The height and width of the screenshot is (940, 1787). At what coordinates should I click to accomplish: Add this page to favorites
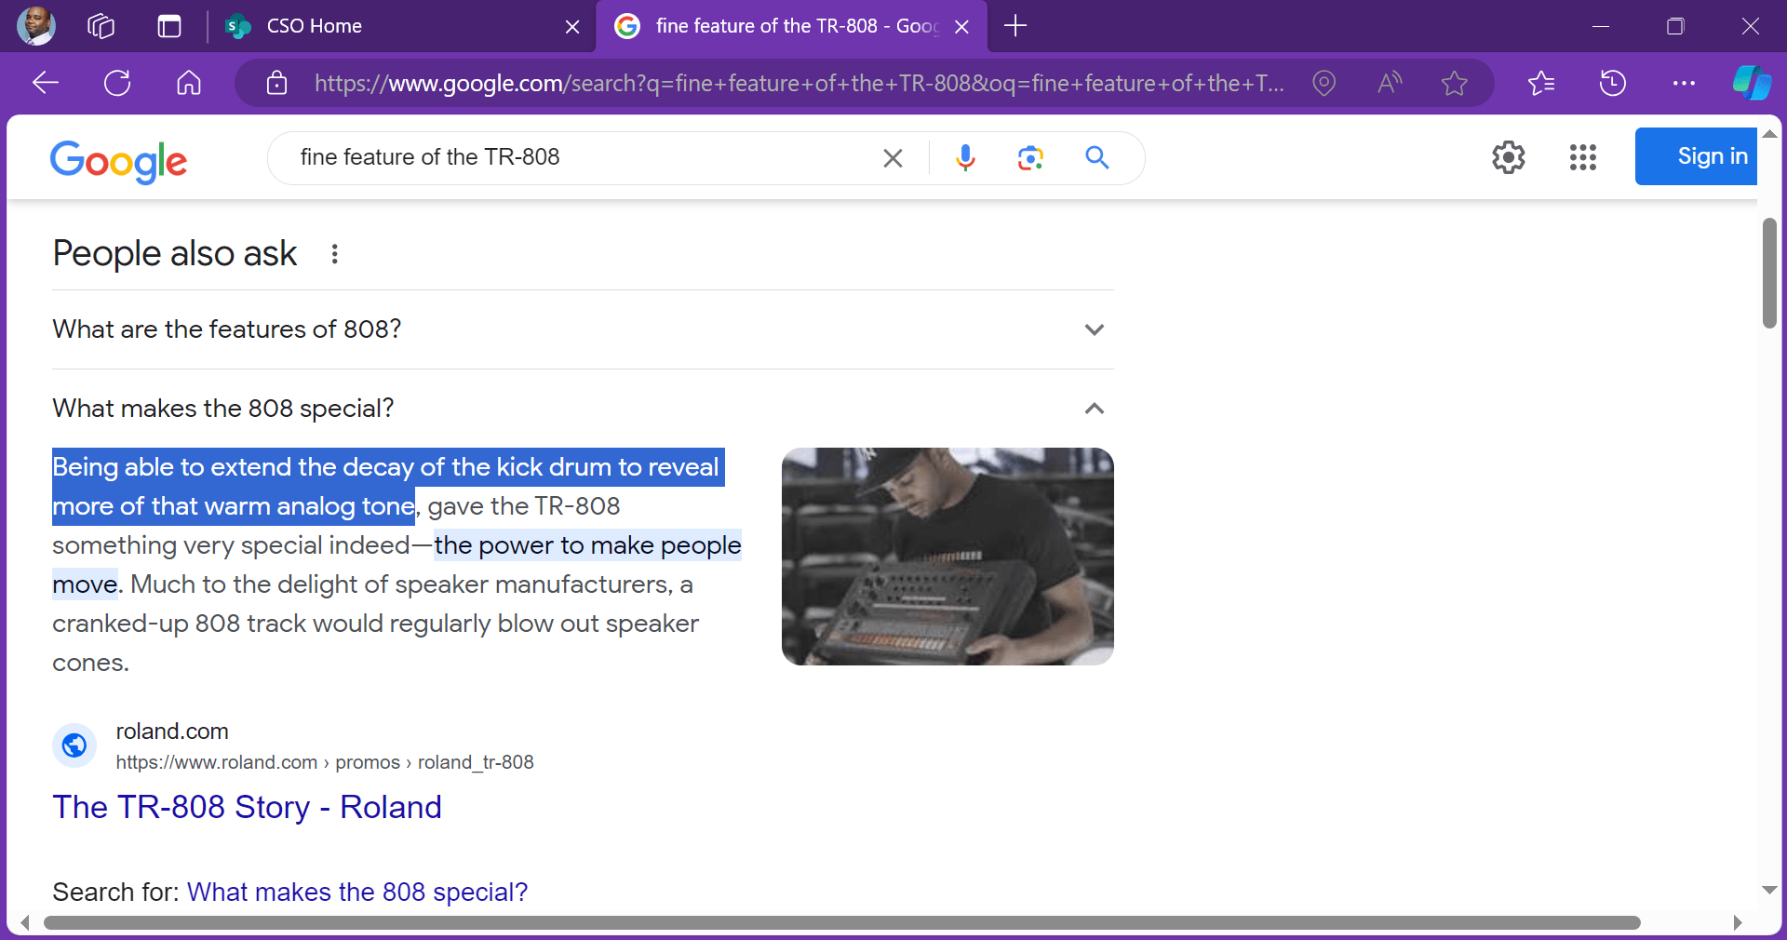click(1454, 83)
